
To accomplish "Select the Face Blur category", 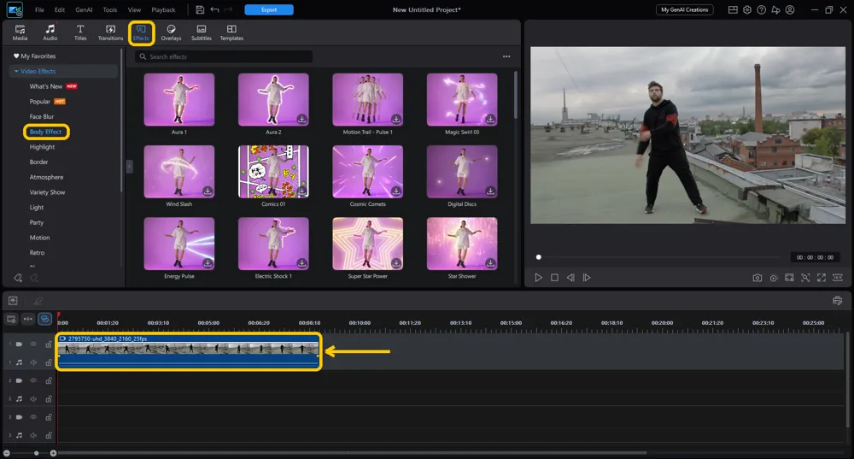I will [41, 116].
